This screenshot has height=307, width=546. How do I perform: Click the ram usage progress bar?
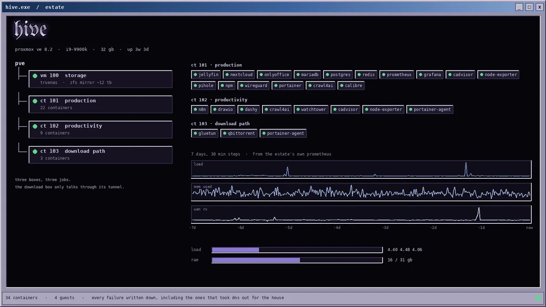(x=297, y=260)
